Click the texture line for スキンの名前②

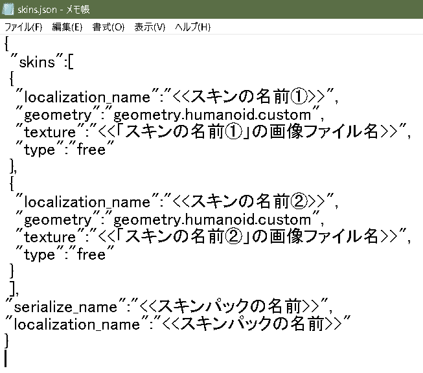coord(213,236)
